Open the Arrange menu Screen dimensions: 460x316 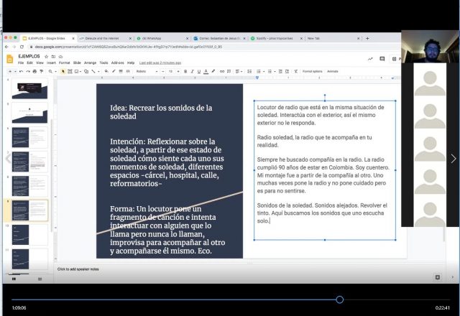(x=90, y=62)
